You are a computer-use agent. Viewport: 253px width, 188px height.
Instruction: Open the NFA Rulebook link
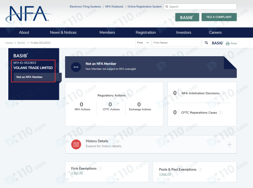(114, 7)
